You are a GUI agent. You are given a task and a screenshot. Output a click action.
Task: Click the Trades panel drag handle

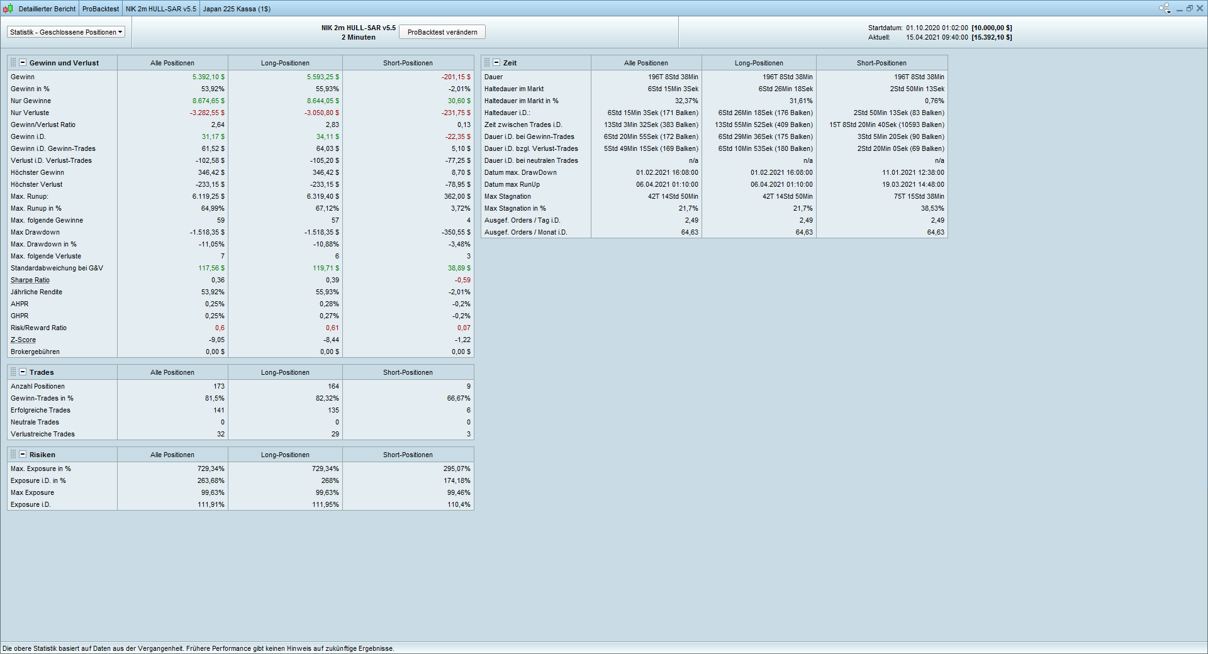tap(13, 372)
